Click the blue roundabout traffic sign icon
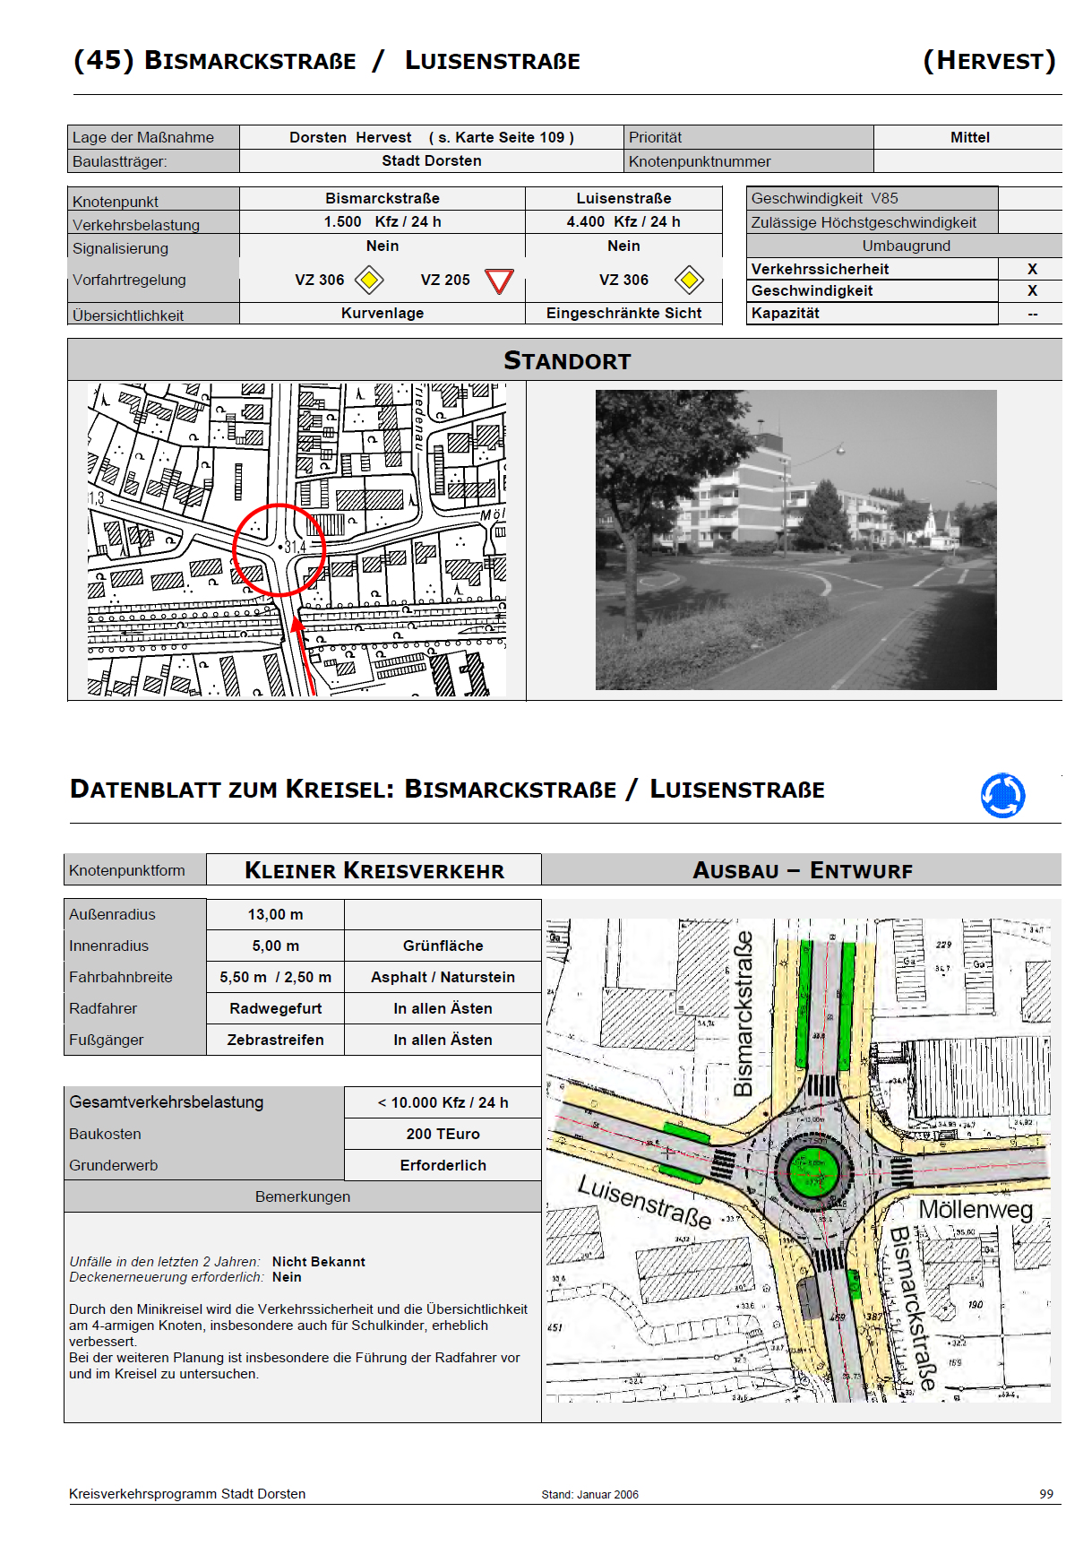Viewport: 1066px width, 1546px height. pyautogui.click(x=1002, y=795)
